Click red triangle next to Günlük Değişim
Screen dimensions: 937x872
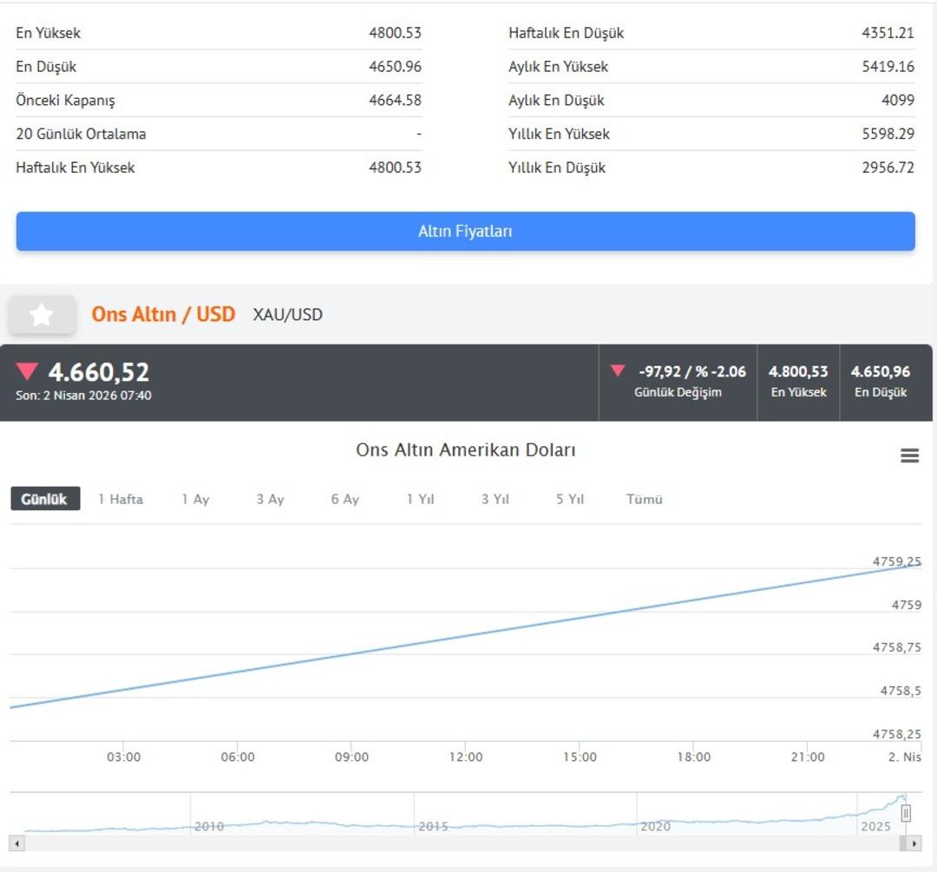618,371
